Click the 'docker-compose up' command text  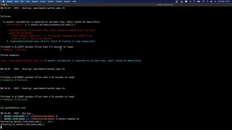click(69, 119)
